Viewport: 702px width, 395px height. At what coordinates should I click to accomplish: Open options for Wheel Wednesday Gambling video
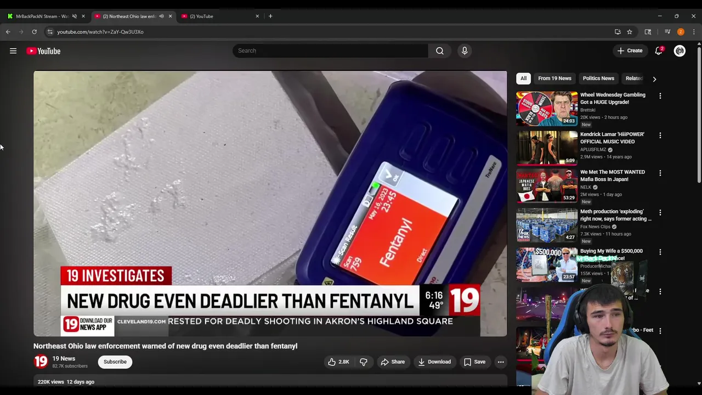[660, 96]
